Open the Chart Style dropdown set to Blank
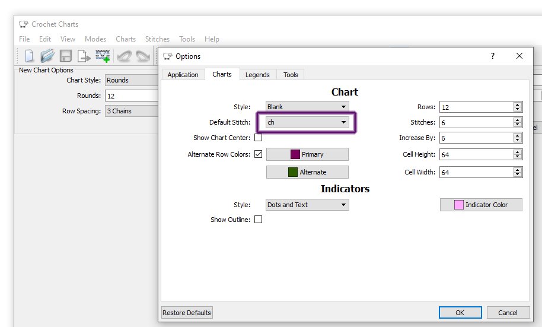Screen dimensions: 542x327 307,107
